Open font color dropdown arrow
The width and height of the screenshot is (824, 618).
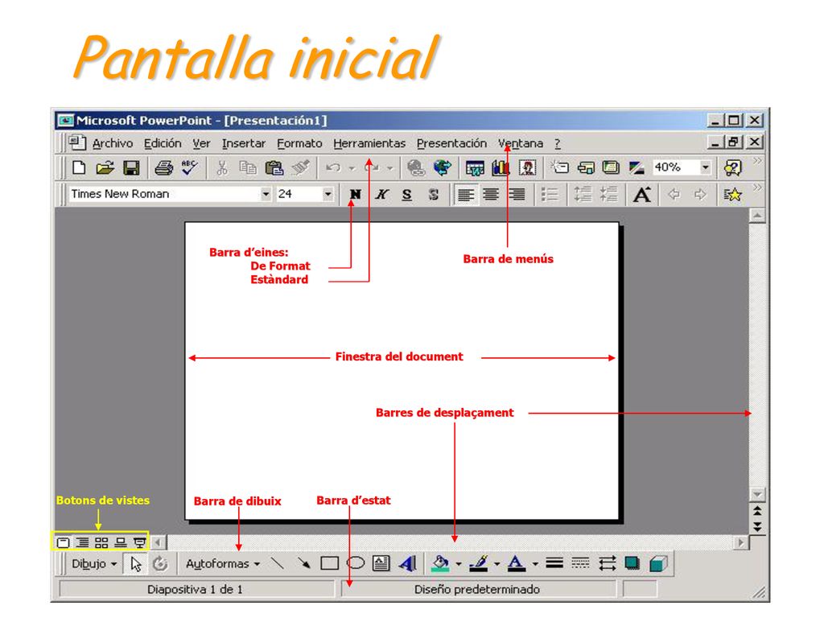coord(535,564)
